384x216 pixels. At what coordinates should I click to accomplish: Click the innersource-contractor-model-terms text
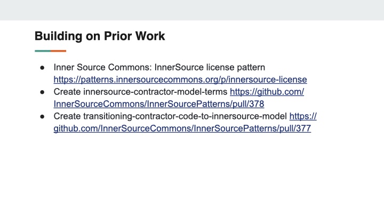(x=155, y=92)
